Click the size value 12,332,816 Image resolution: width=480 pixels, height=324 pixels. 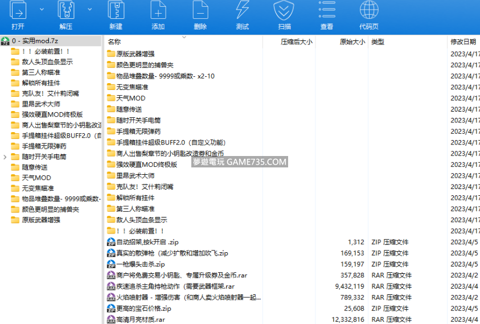pyautogui.click(x=348, y=319)
